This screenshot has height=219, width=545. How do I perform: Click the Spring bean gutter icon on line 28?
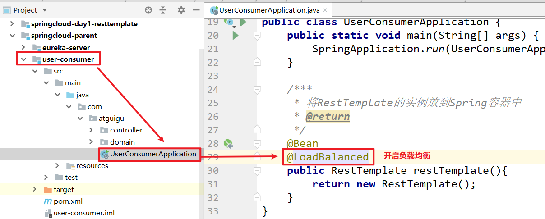(228, 144)
